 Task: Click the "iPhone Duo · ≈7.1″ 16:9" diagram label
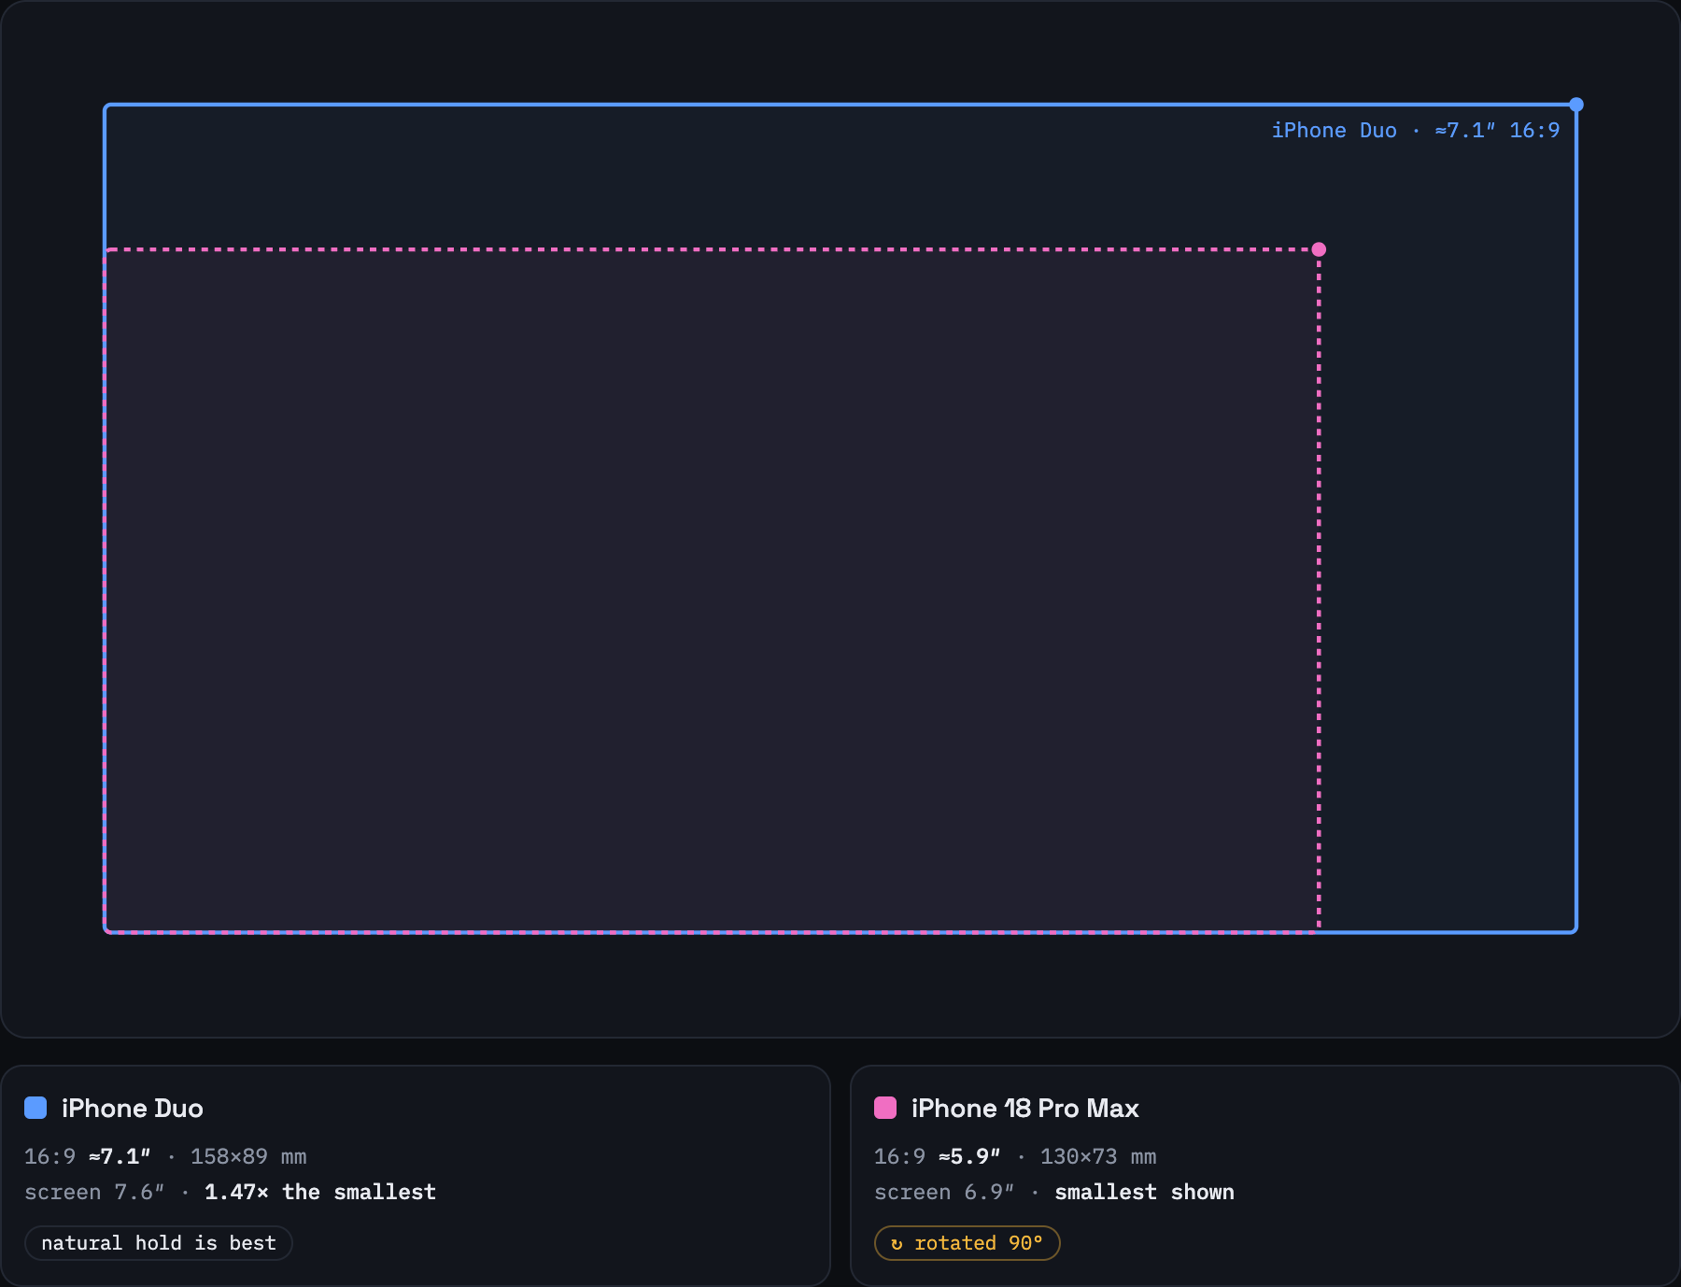pos(1416,131)
